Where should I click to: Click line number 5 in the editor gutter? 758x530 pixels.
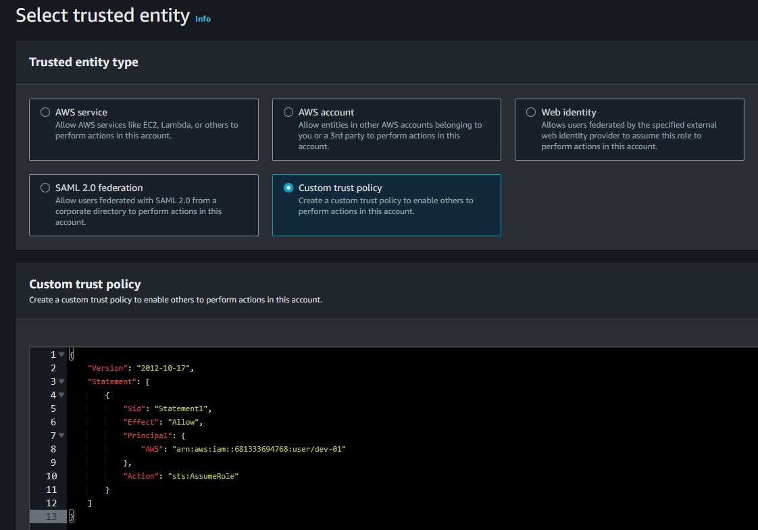click(x=53, y=408)
